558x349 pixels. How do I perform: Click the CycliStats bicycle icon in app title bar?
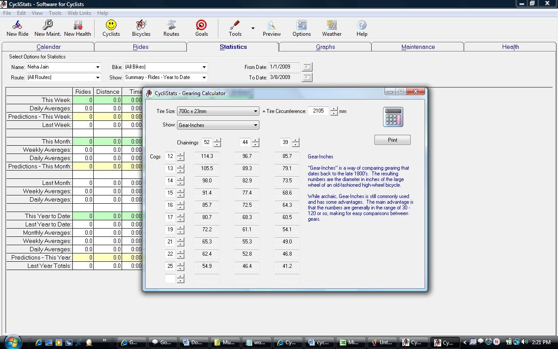4,4
